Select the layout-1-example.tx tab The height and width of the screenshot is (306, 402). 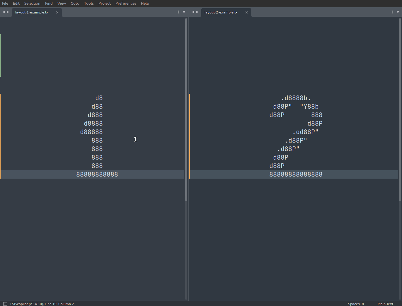pyautogui.click(x=31, y=12)
